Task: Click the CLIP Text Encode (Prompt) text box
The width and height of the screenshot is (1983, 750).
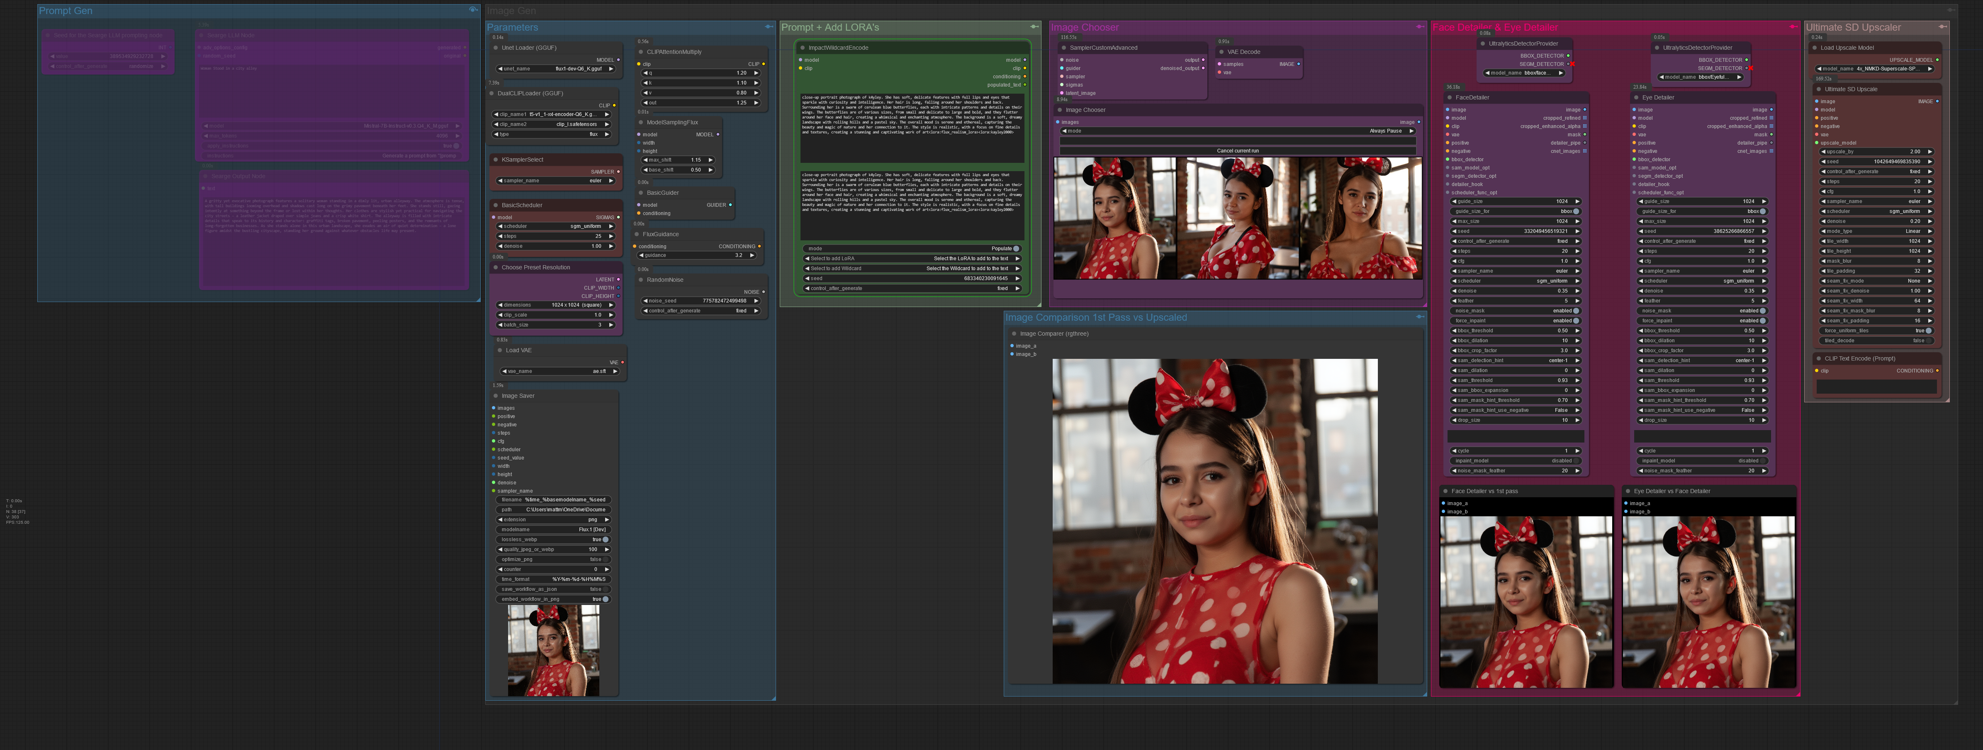Action: (1876, 387)
